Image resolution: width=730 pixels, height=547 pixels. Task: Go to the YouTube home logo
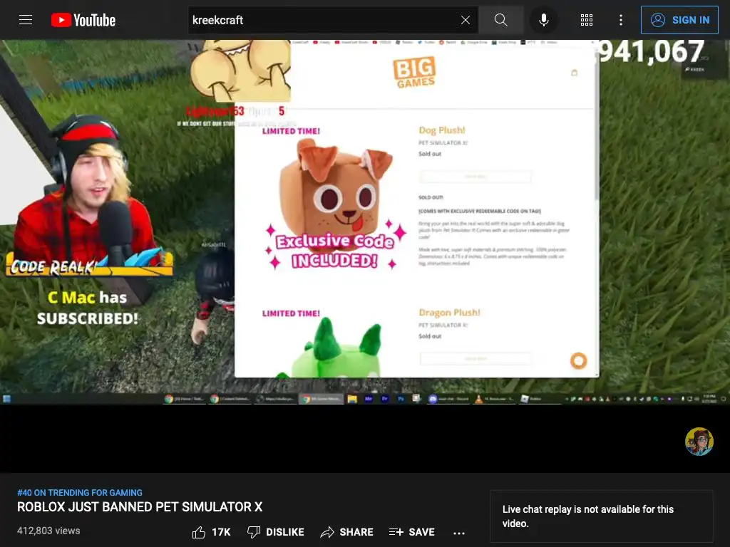click(x=83, y=20)
